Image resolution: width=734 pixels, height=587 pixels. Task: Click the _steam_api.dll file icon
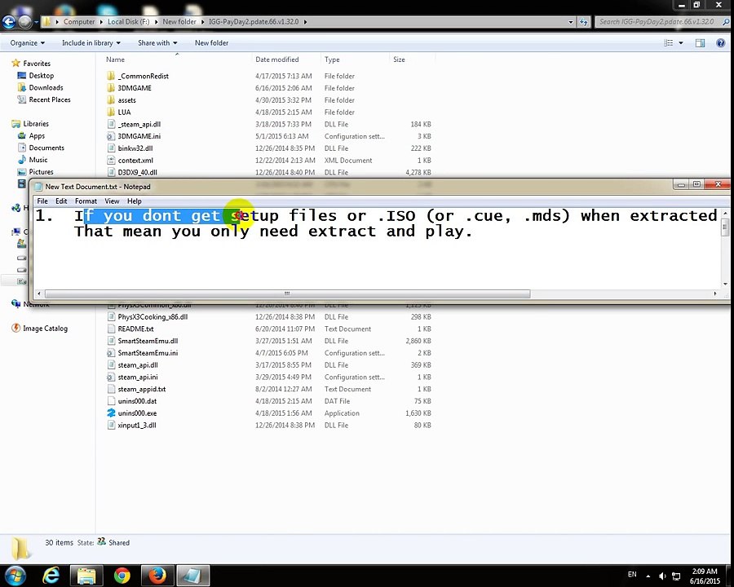(111, 124)
